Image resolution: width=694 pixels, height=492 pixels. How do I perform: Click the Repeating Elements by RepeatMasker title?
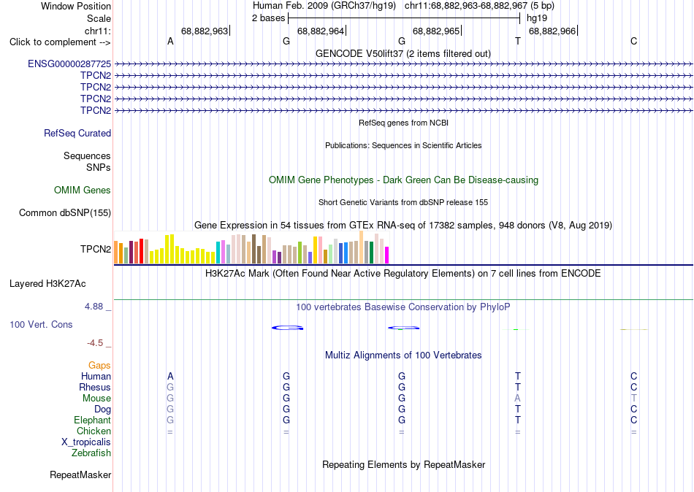click(404, 464)
